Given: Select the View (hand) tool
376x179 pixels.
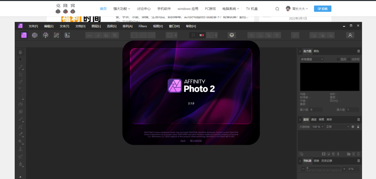Looking at the screenshot, I should tap(21, 52).
